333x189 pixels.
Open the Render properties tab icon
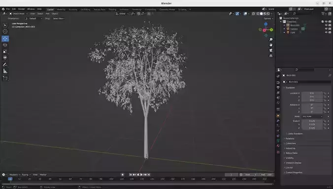click(x=278, y=82)
